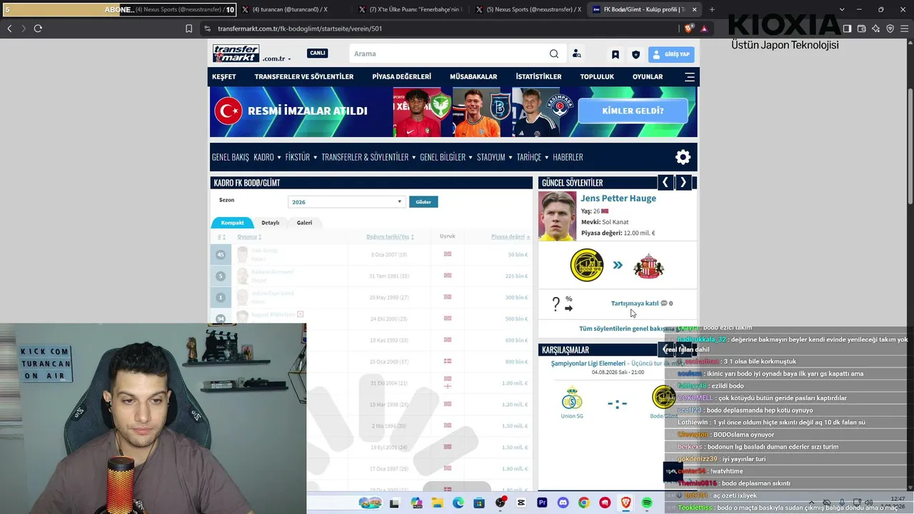
Task: Open TOPLULUK menu
Action: pos(597,77)
